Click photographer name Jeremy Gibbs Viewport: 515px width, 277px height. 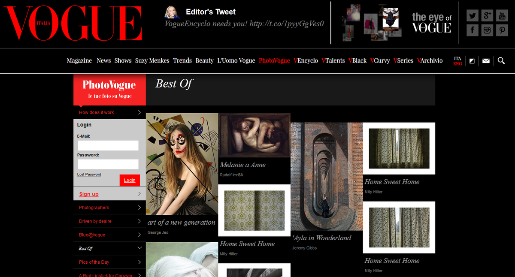pos(305,248)
